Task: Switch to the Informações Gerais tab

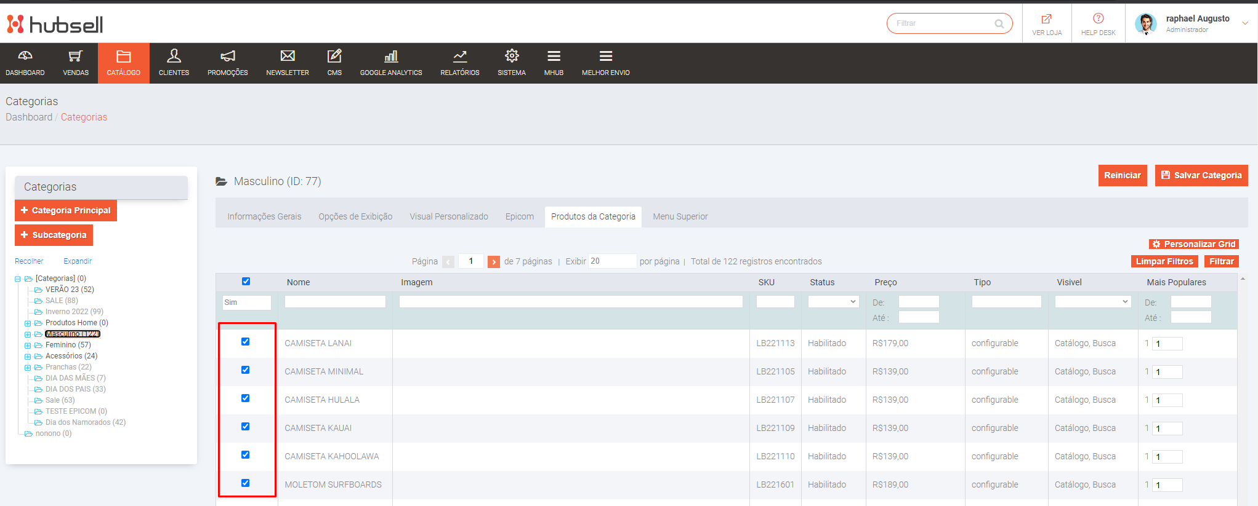Action: 264,216
